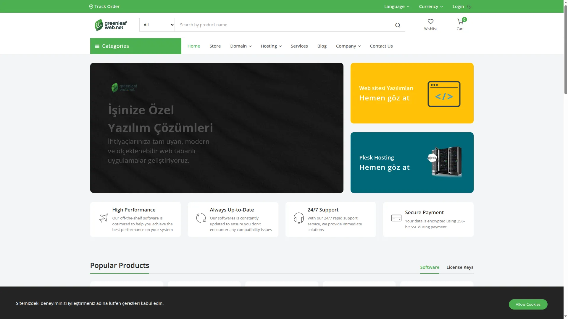The height and width of the screenshot is (319, 568).
Task: Click the High Performance airplane icon
Action: 103,218
